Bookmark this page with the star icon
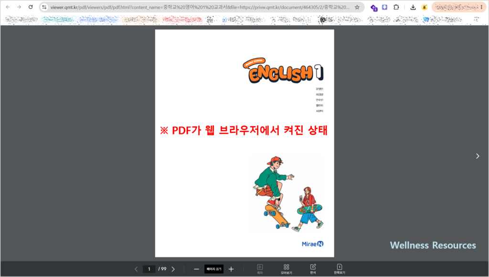This screenshot has width=489, height=277. [x=357, y=7]
